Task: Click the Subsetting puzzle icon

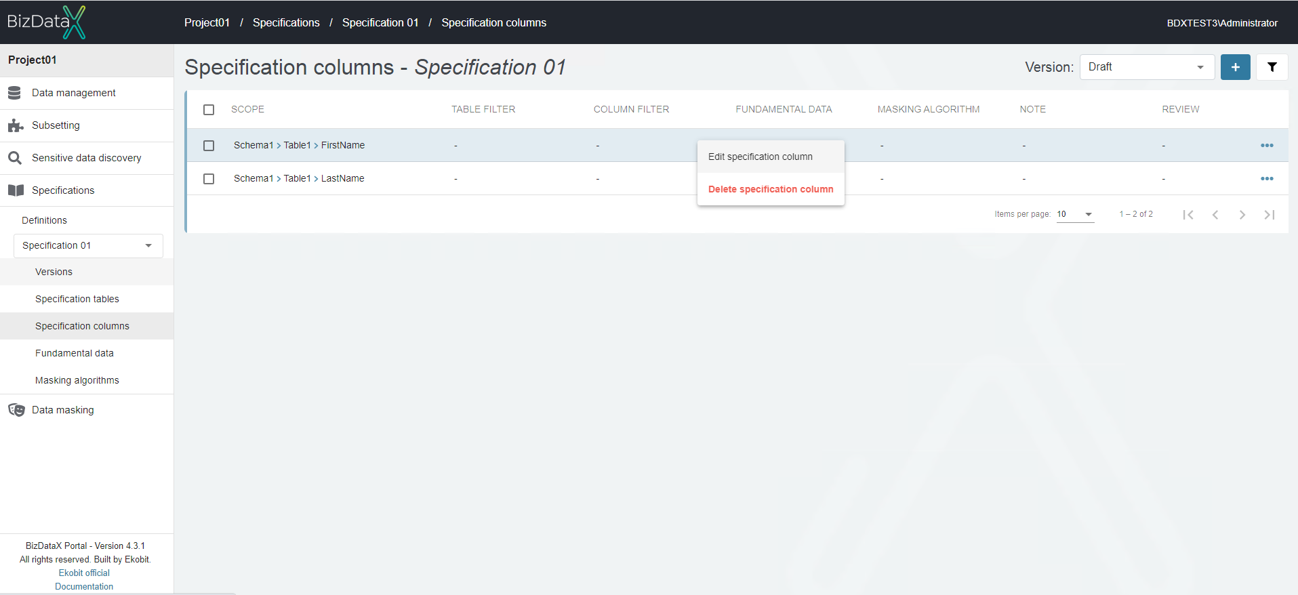Action: coord(16,125)
